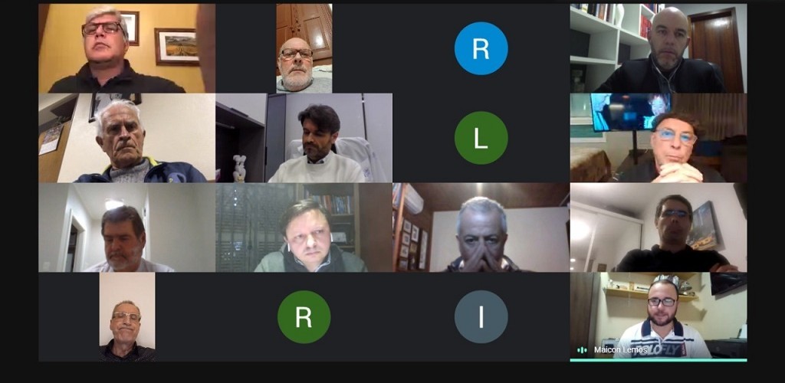Select video of man with blue-framed glasses
This screenshot has width=785, height=383.
tap(659, 138)
